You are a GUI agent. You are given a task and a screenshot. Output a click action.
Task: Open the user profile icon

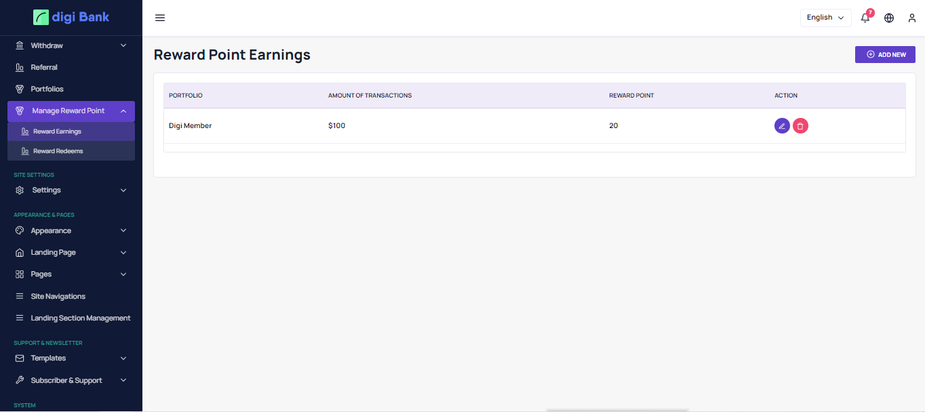(912, 18)
